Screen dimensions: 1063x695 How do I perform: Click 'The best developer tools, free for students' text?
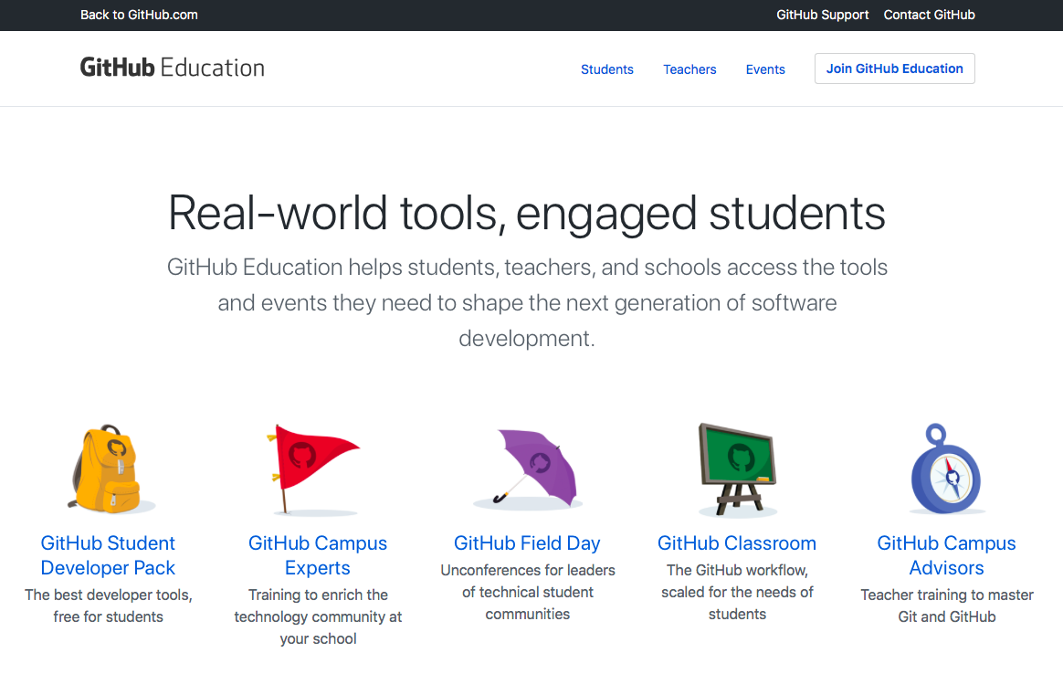(109, 605)
